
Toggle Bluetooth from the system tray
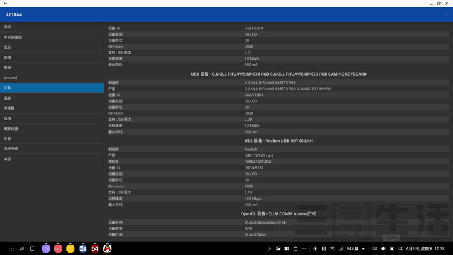[x=315, y=248]
